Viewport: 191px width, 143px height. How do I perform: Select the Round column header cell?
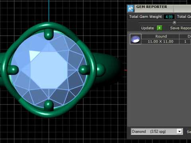coord(160,36)
